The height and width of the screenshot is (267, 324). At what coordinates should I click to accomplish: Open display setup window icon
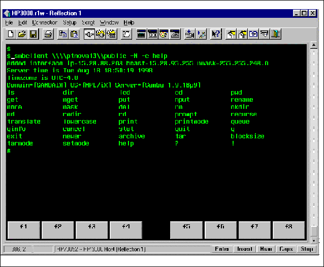pos(153,34)
